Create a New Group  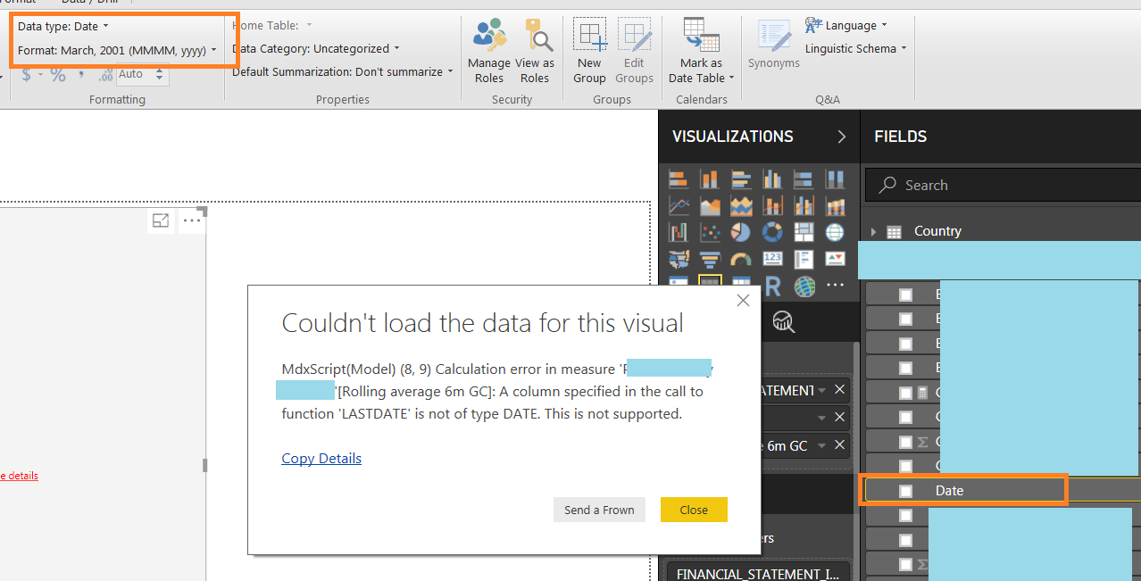[589, 52]
